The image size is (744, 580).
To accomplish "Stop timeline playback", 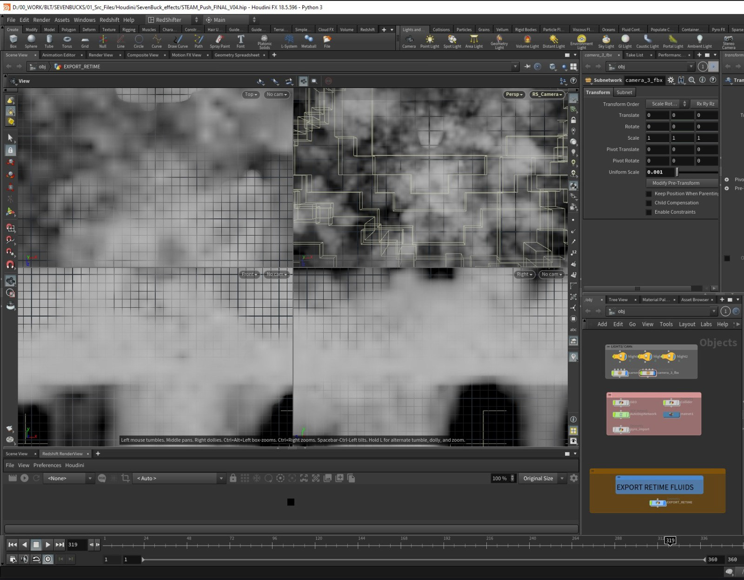I will (36, 545).
